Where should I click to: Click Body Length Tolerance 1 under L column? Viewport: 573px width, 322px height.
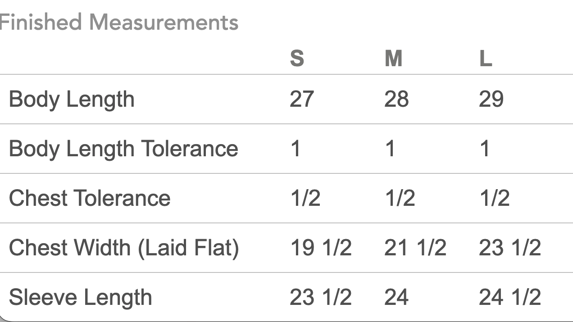[x=485, y=149]
